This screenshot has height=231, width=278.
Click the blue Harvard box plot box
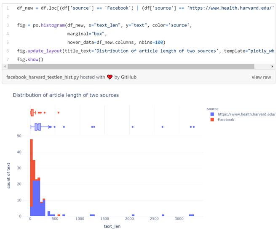[x=38, y=126]
